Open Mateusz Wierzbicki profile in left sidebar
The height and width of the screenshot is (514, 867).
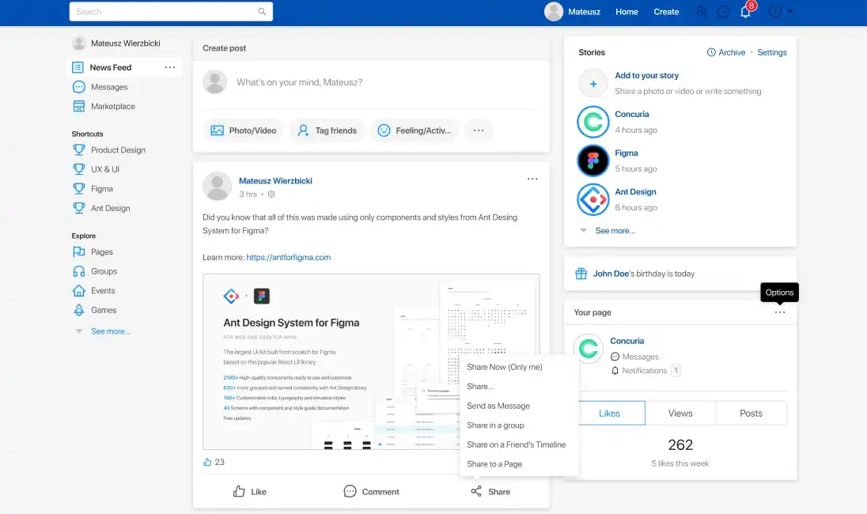[x=116, y=43]
